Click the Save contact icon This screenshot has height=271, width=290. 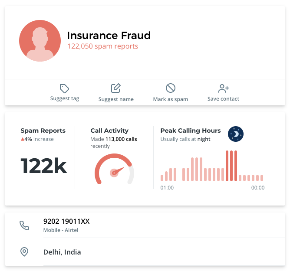[224, 88]
